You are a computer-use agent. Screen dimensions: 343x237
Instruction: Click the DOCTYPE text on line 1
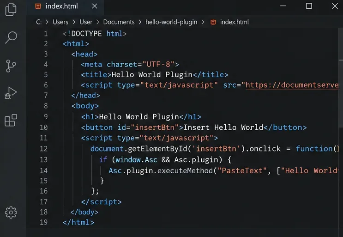[x=86, y=34]
